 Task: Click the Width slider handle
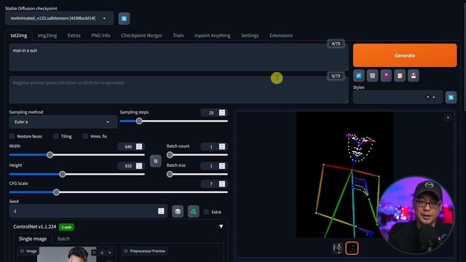click(50, 155)
